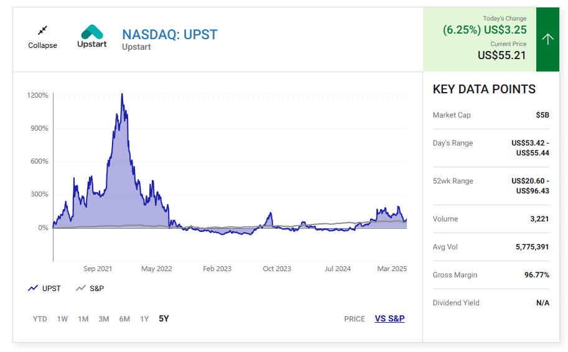
Task: Click the Volume value 3,221
Action: pos(539,219)
